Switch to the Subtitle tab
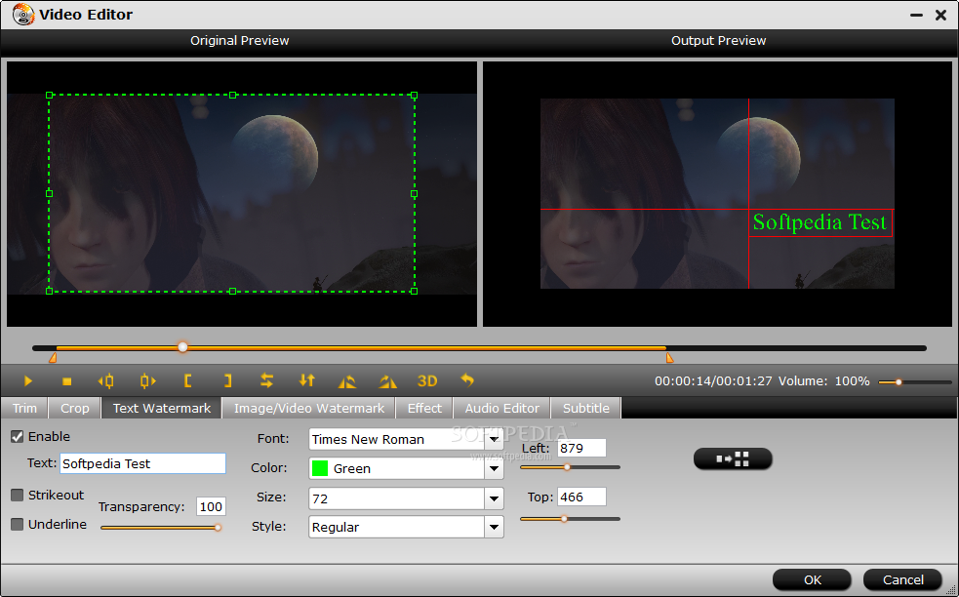Image resolution: width=959 pixels, height=597 pixels. click(x=586, y=408)
